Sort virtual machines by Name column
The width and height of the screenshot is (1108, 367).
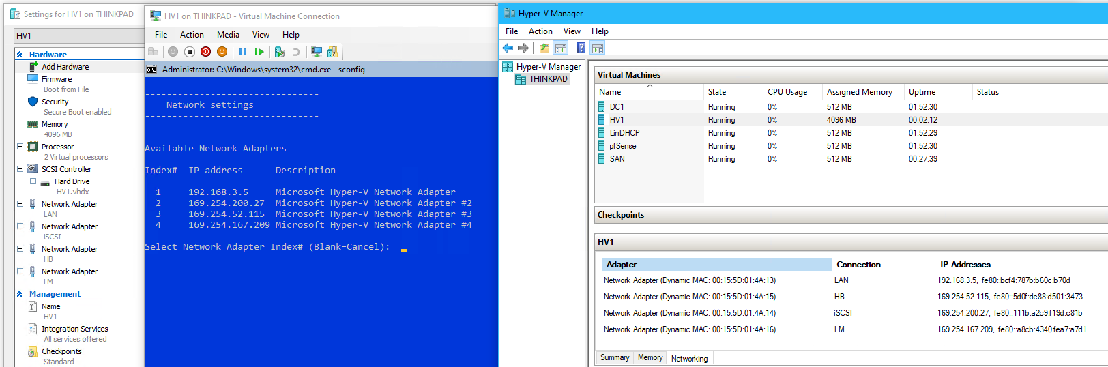[650, 92]
